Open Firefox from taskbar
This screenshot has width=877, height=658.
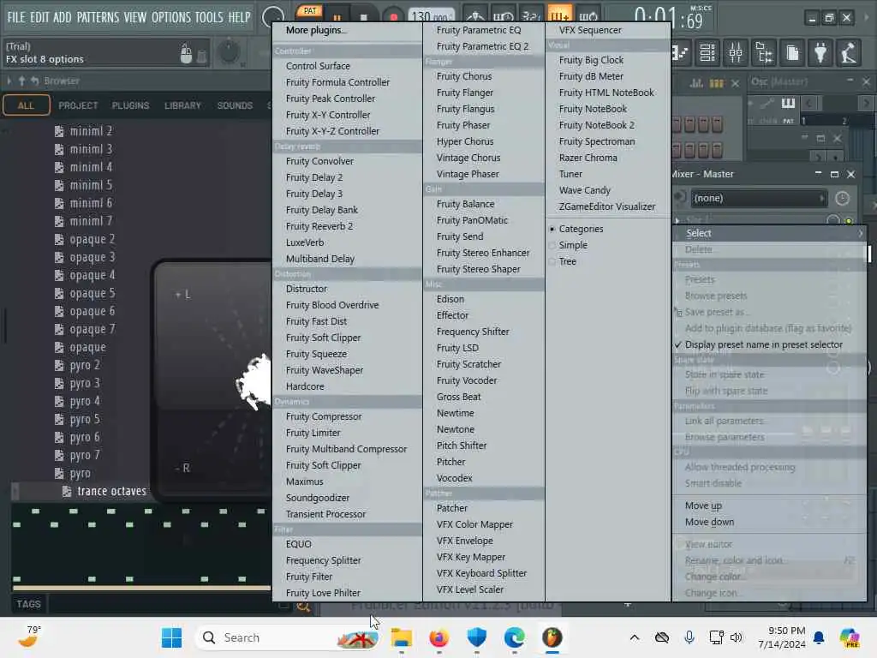(x=439, y=637)
